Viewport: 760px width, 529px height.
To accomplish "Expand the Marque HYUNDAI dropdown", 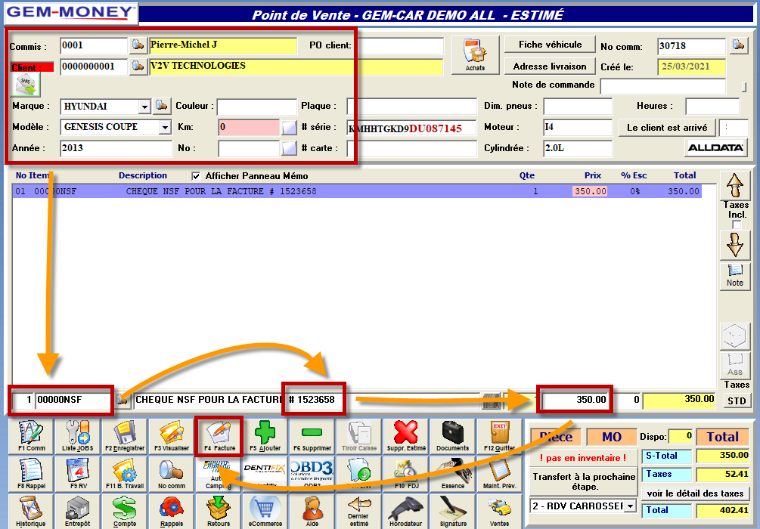I will [x=144, y=107].
